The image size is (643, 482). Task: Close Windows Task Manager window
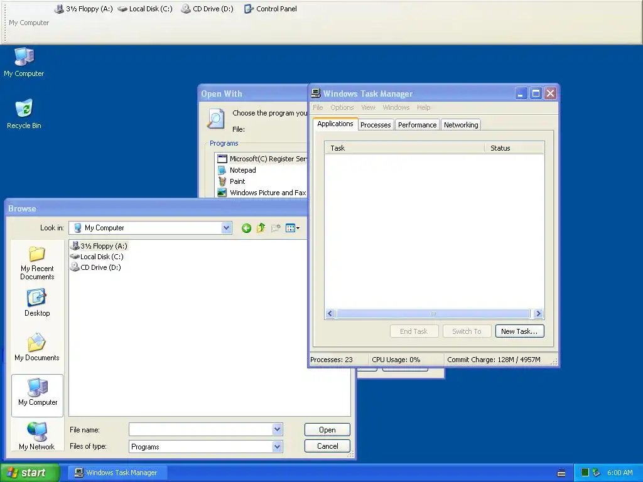click(550, 94)
